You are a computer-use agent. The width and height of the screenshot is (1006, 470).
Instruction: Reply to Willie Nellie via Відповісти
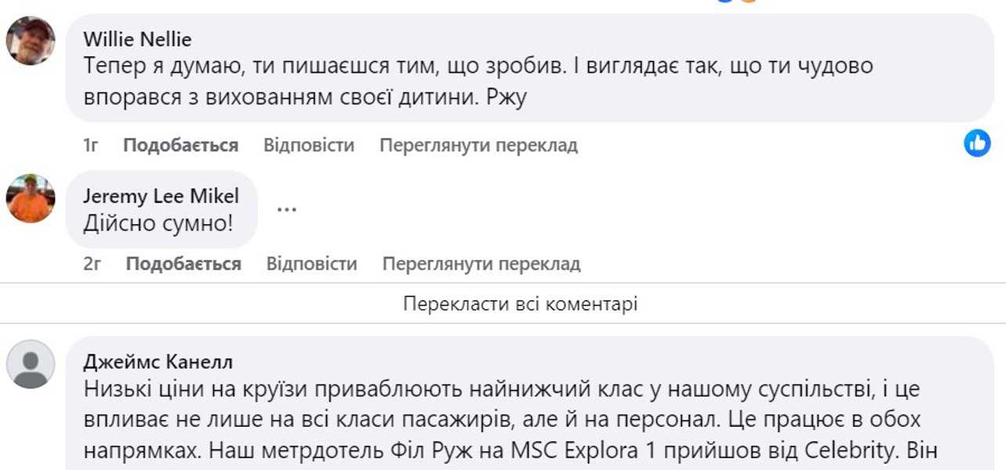point(309,145)
